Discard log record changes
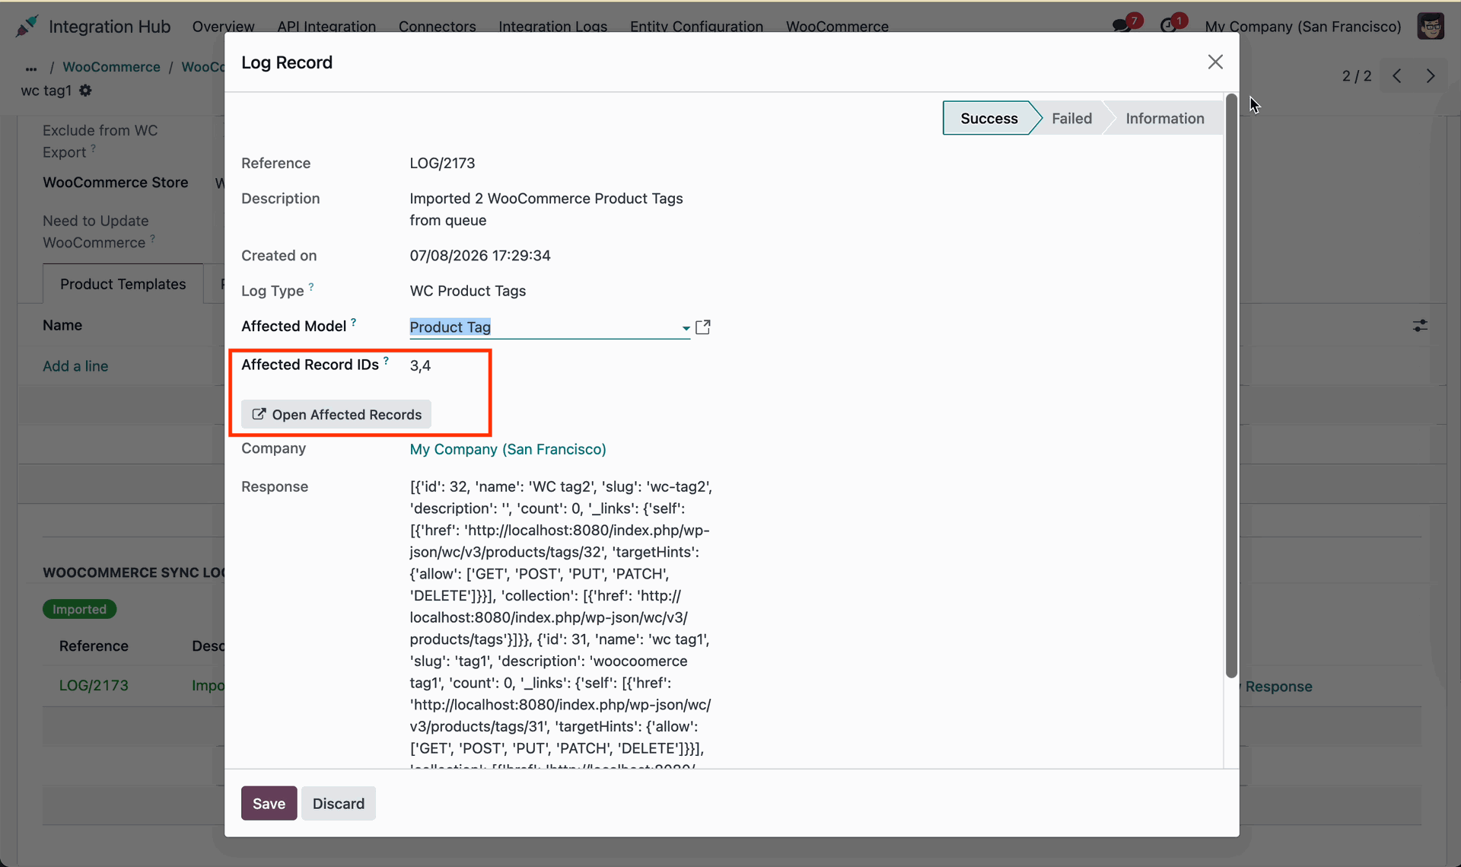 coord(339,803)
